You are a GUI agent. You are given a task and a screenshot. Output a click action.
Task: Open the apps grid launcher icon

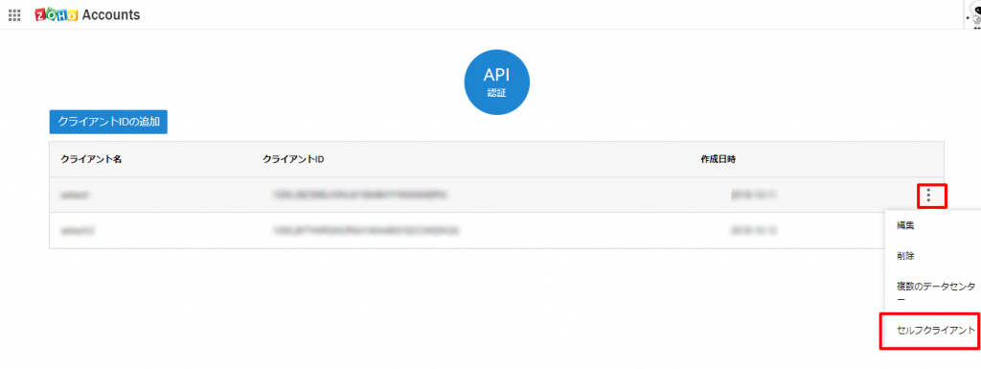[14, 15]
